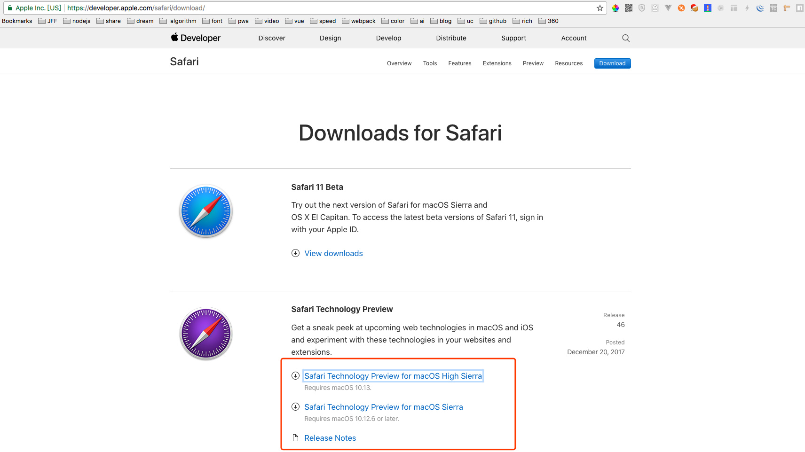Screen dimensions: 805x452
Task: Click download icon beside macOS High Sierra link
Action: [295, 376]
